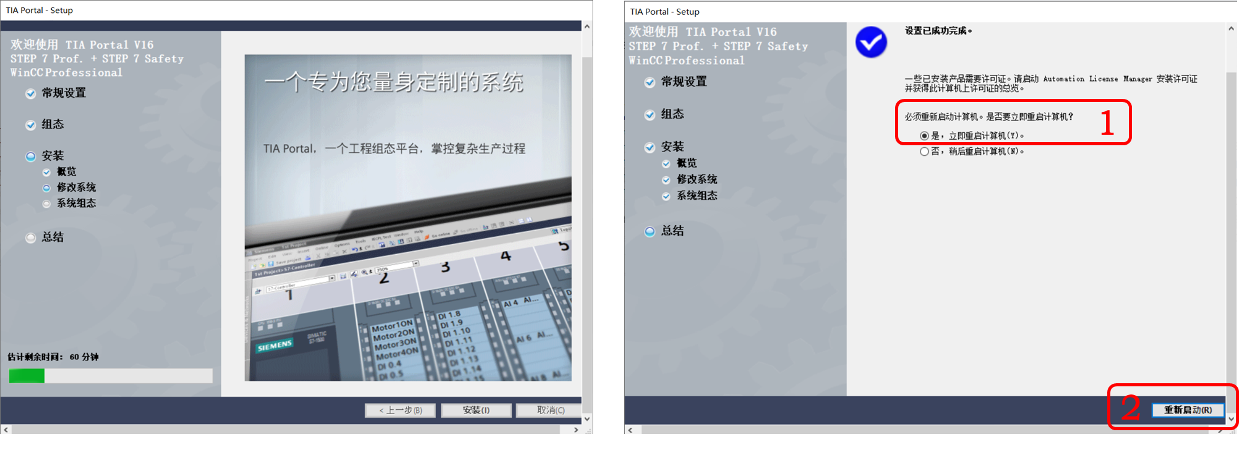The image size is (1239, 450).
Task: Click the 重新启动(R) button
Action: tap(1188, 410)
